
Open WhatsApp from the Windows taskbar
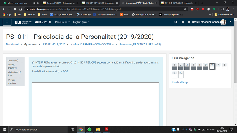[89, 129]
